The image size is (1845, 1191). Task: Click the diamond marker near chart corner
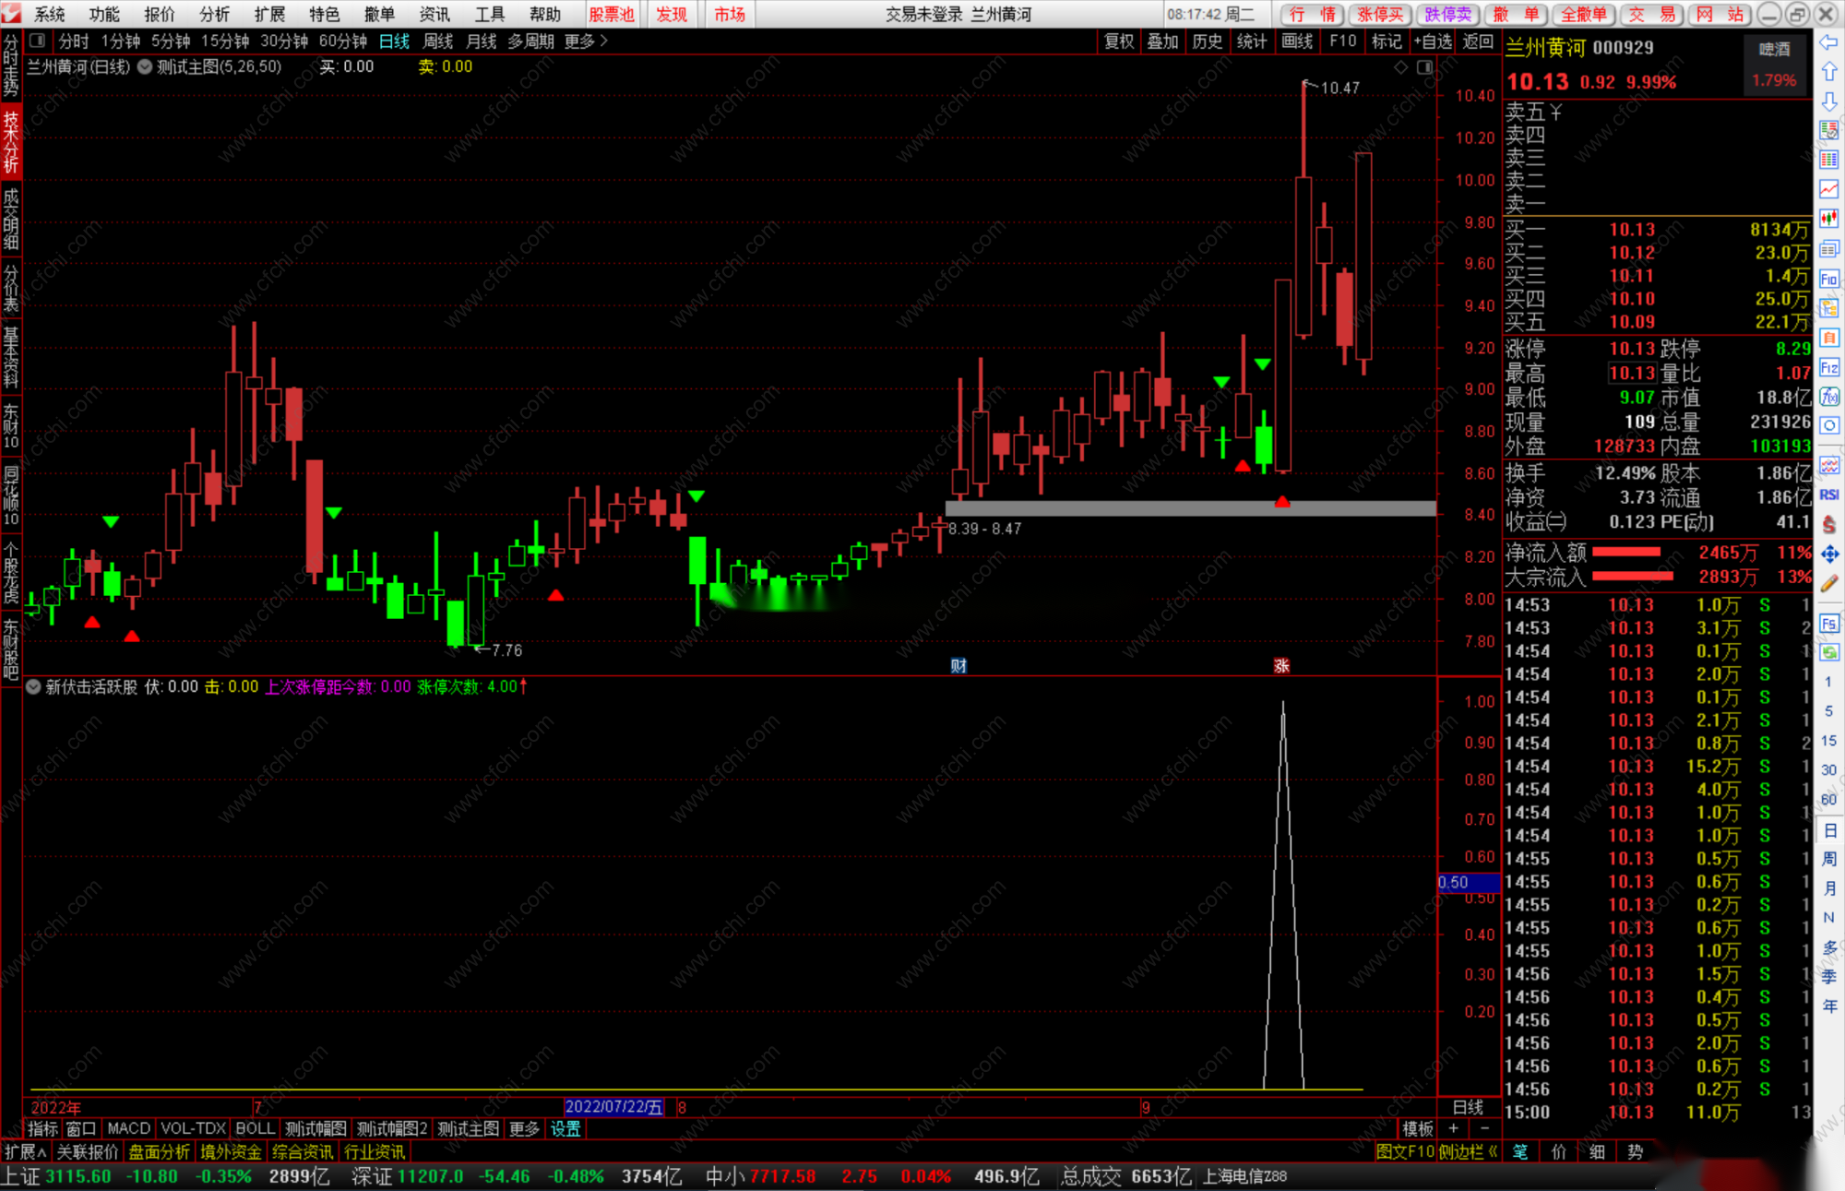tap(1401, 67)
